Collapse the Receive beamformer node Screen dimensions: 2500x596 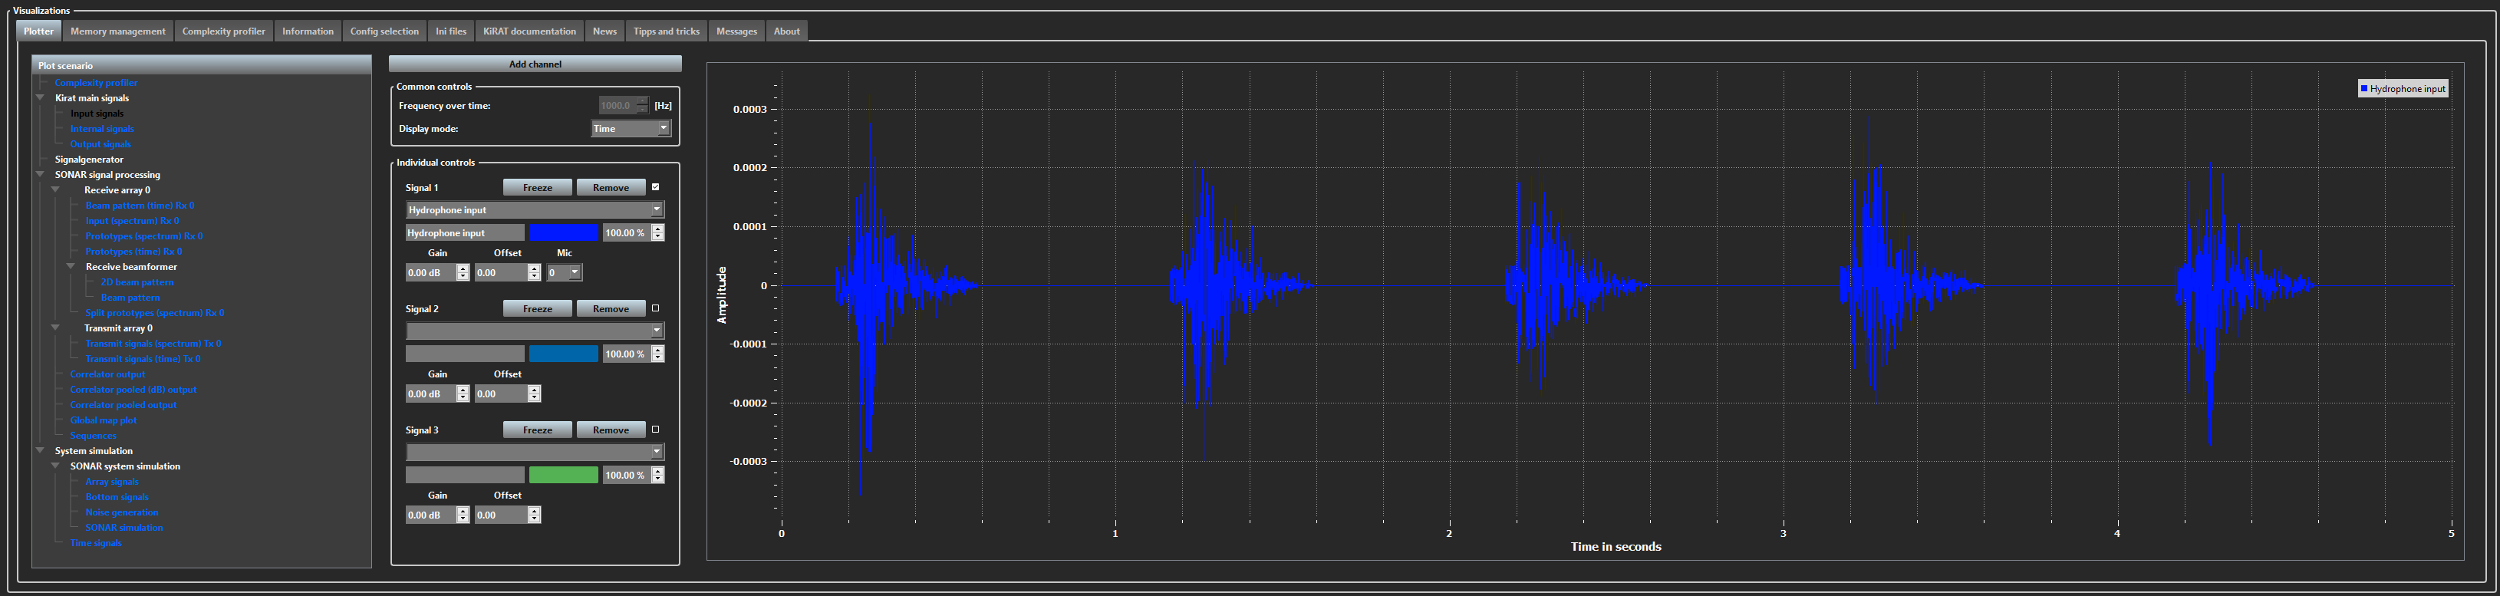coord(71,267)
